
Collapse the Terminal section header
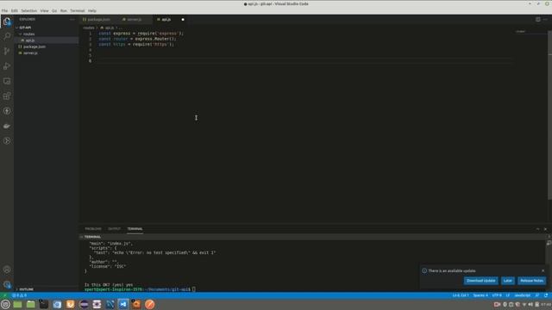pos(92,237)
